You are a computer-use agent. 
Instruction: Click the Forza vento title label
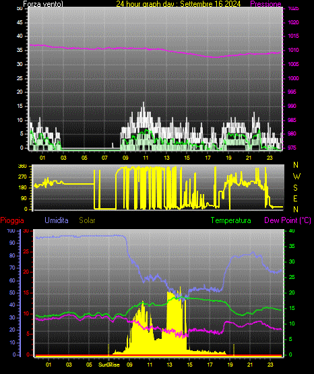coord(43,4)
